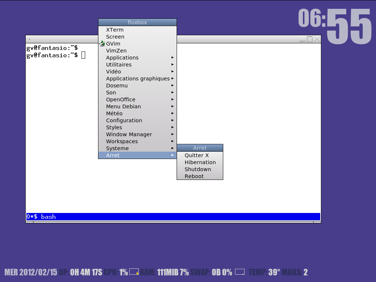Maximize the terminal window

click(310, 39)
